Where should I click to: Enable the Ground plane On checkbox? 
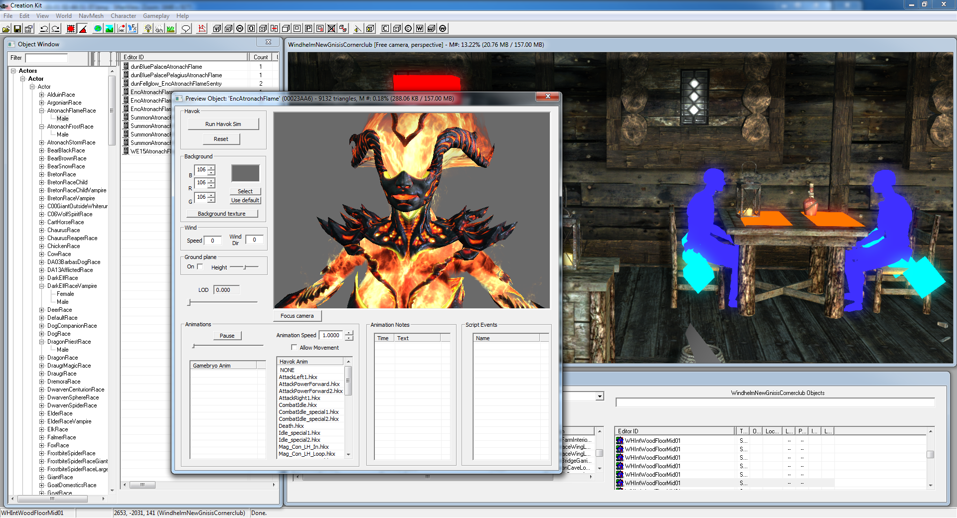click(x=200, y=267)
